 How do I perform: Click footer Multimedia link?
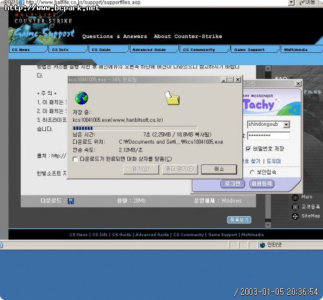click(x=253, y=235)
